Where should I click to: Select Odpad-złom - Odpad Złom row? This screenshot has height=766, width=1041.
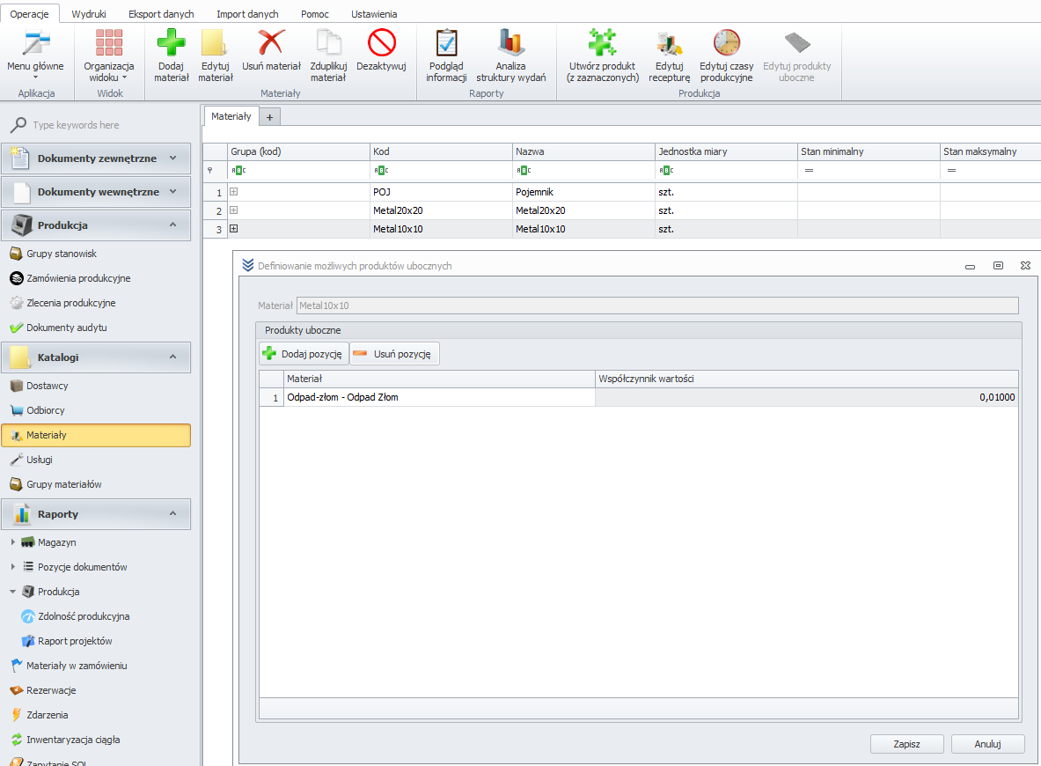439,397
